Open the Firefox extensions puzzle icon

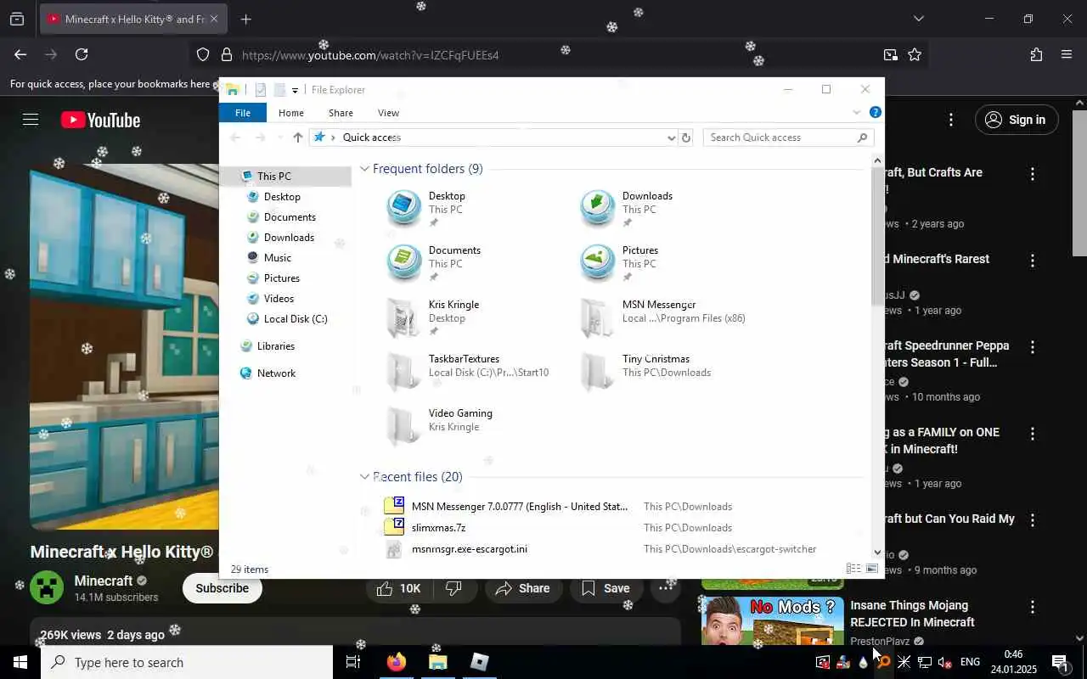point(1036,54)
